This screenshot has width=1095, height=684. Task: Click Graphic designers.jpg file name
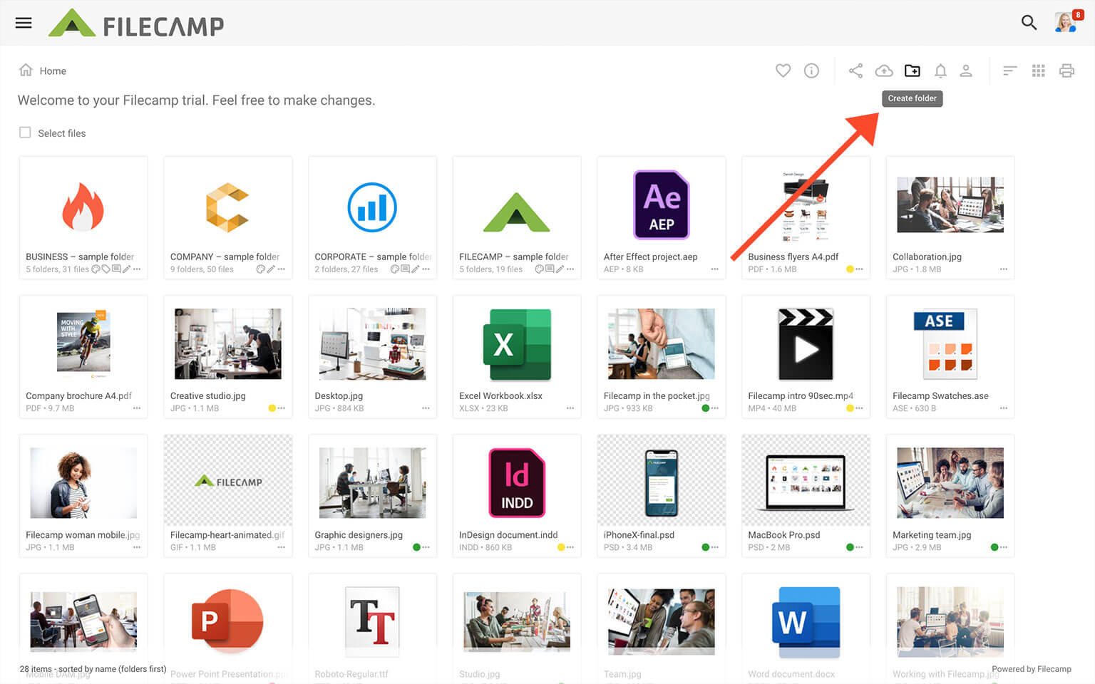pos(359,534)
